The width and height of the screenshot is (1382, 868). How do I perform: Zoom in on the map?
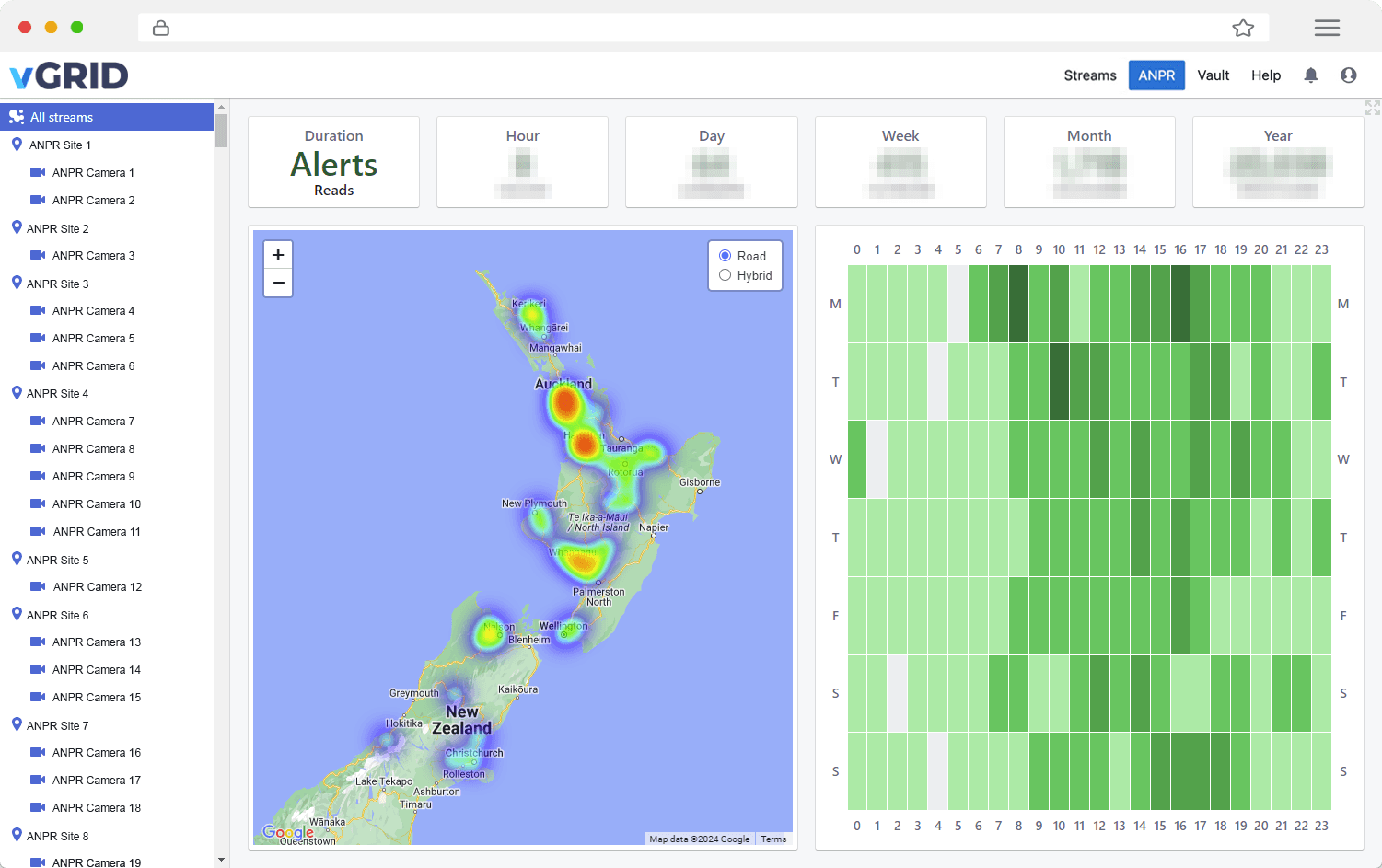[x=278, y=255]
